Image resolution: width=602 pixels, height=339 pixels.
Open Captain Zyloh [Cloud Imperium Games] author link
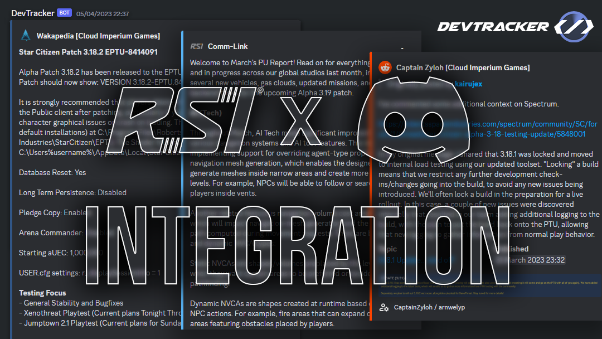click(463, 67)
